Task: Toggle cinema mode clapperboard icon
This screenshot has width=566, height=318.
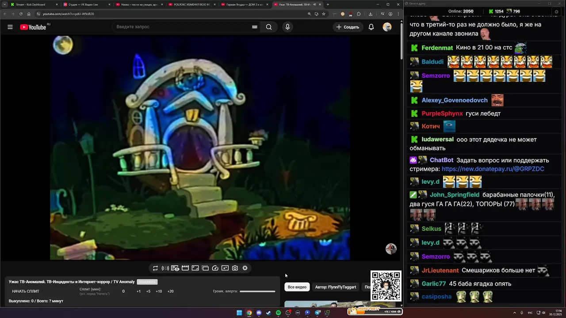Action: pos(185,268)
